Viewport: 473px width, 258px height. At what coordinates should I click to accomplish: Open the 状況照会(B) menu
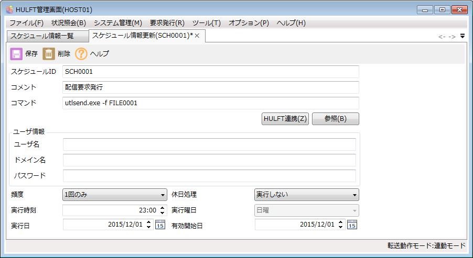[x=69, y=23]
